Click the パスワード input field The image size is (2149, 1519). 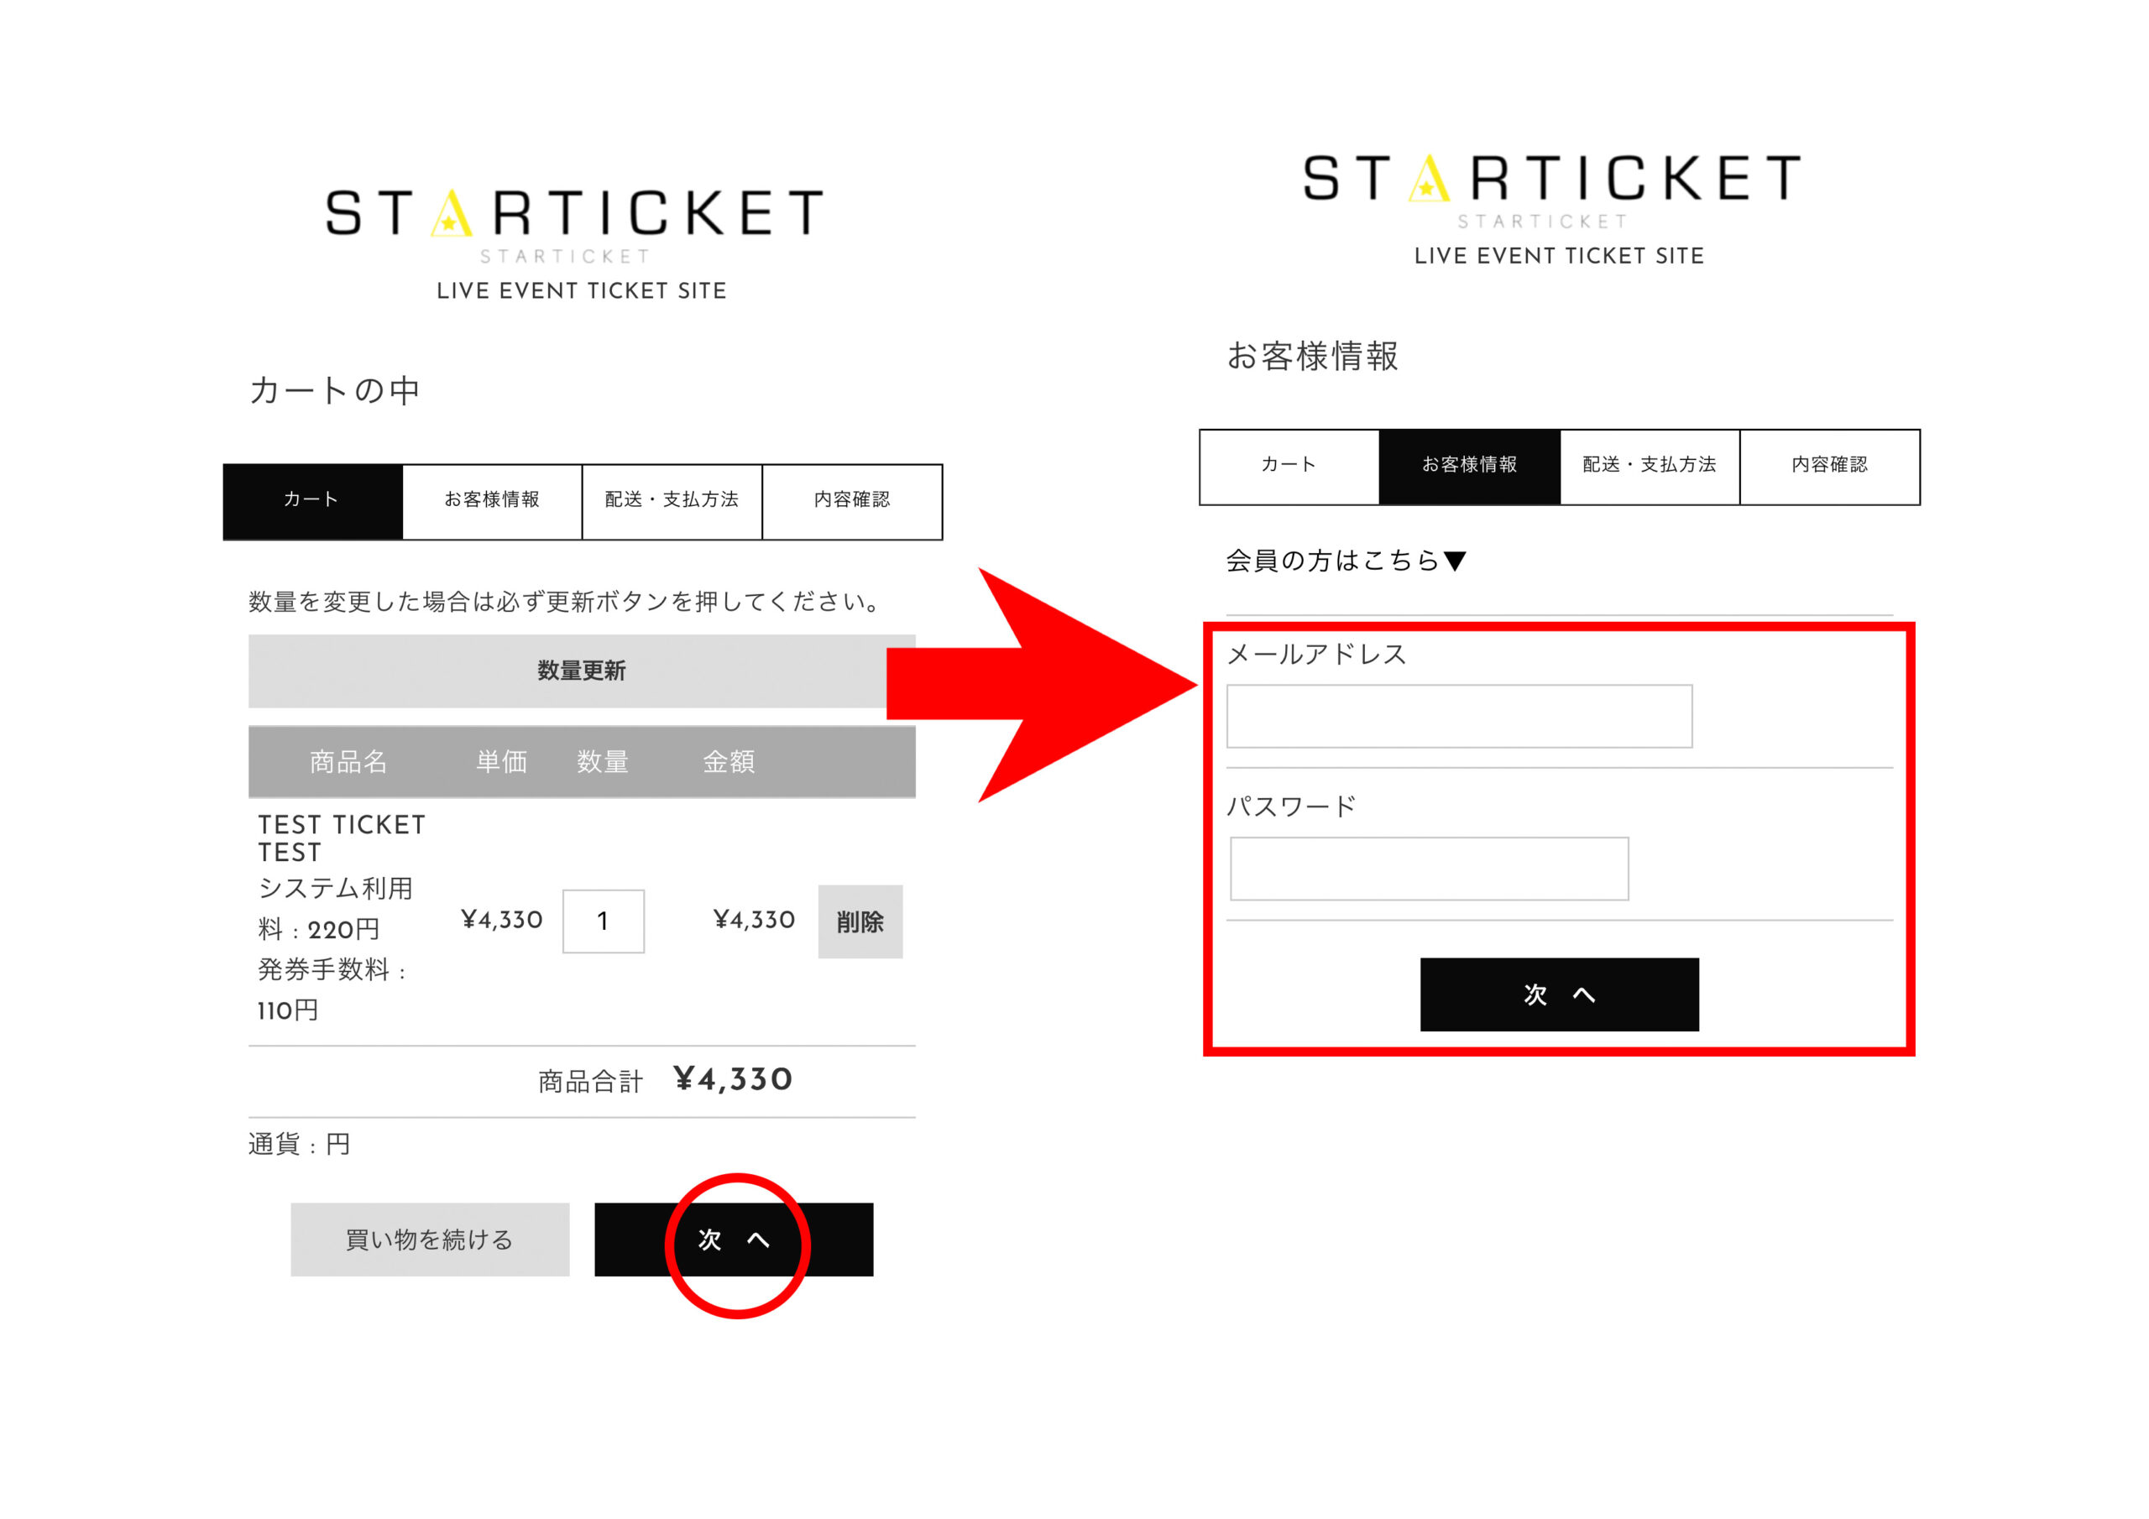click(1430, 869)
